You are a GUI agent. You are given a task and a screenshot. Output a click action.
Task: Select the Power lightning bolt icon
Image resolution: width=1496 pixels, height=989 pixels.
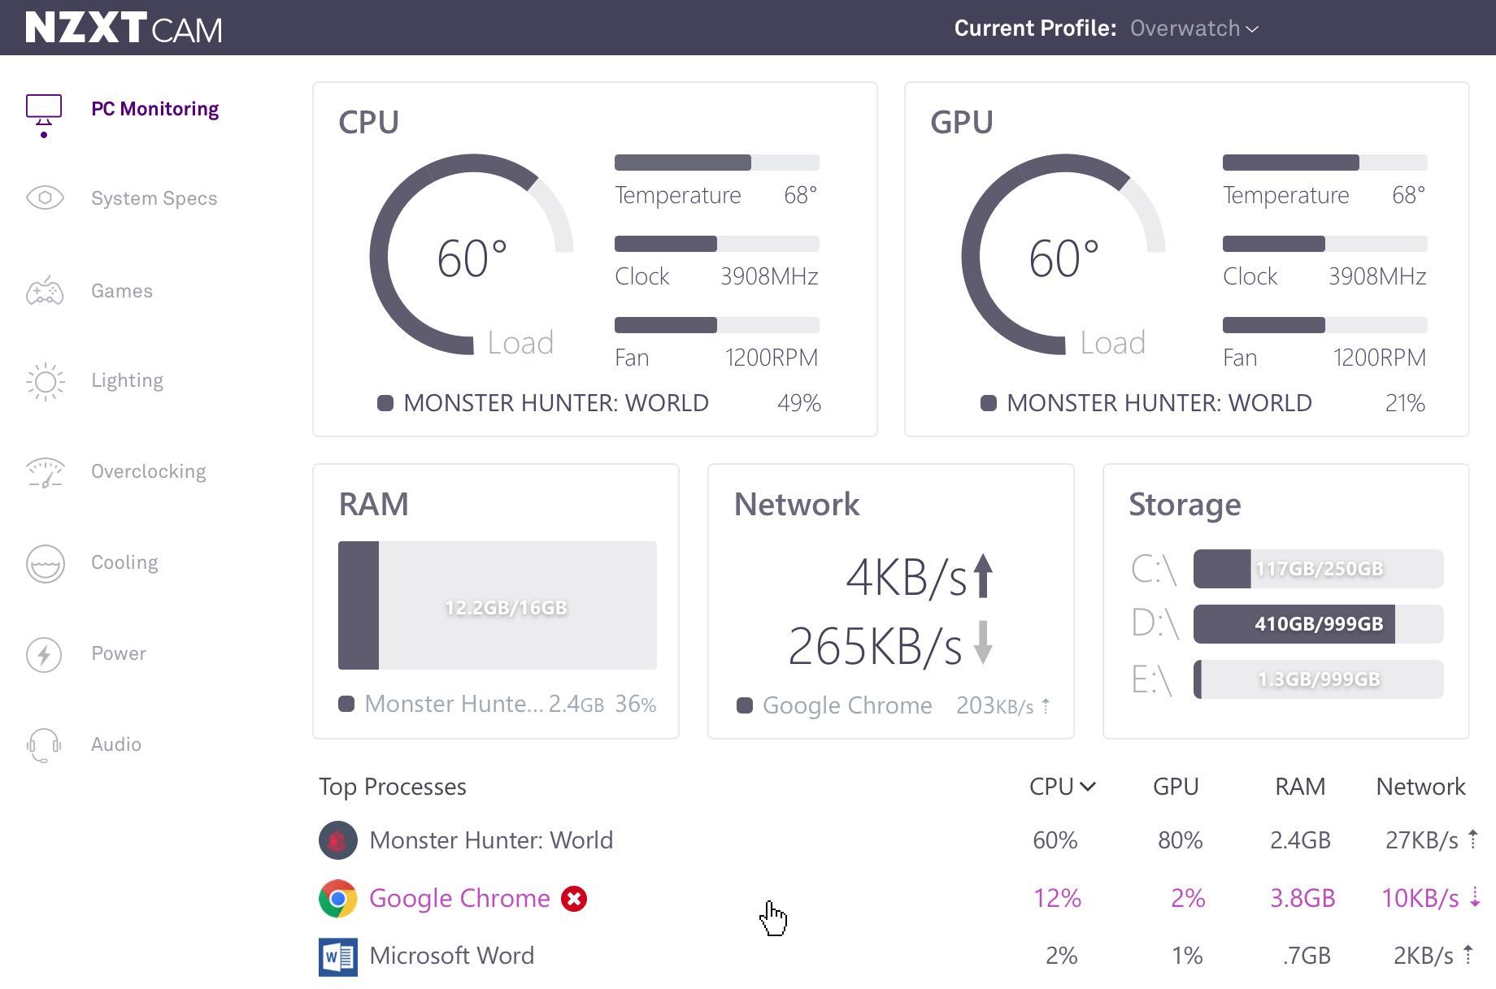44,654
